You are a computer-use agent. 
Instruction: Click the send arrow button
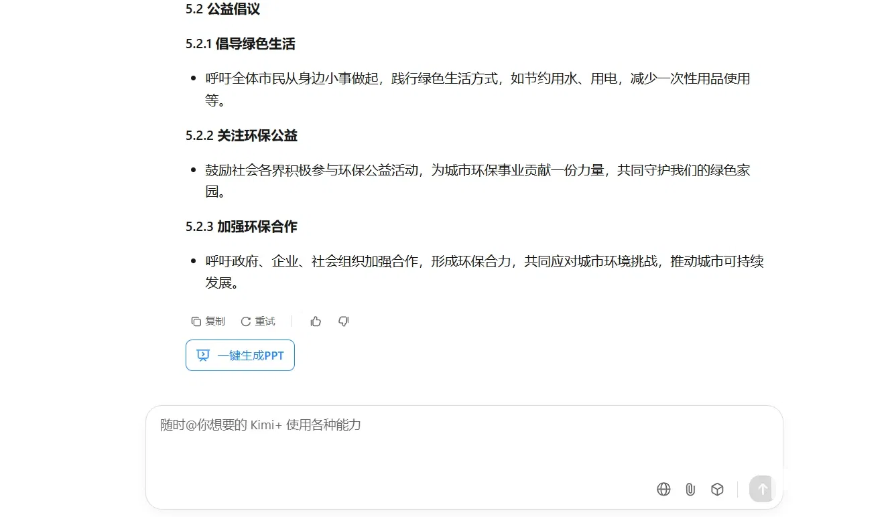pos(761,489)
